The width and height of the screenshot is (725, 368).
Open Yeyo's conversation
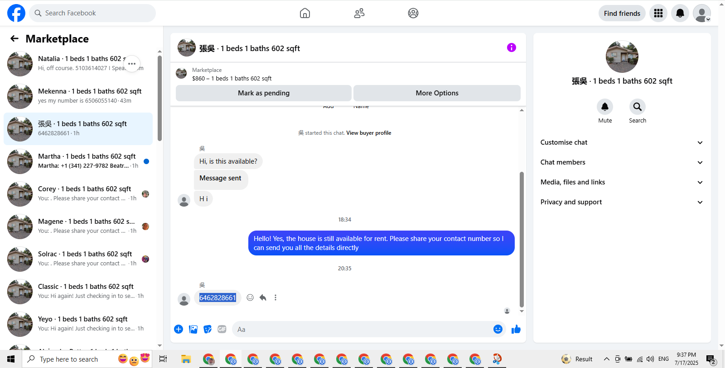coord(78,324)
